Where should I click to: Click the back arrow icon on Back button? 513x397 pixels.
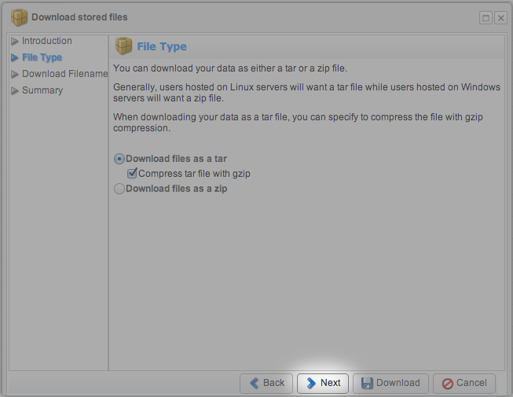click(x=254, y=383)
